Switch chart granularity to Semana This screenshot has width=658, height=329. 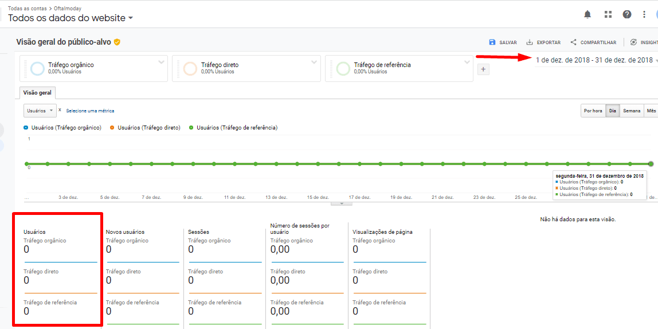click(632, 111)
